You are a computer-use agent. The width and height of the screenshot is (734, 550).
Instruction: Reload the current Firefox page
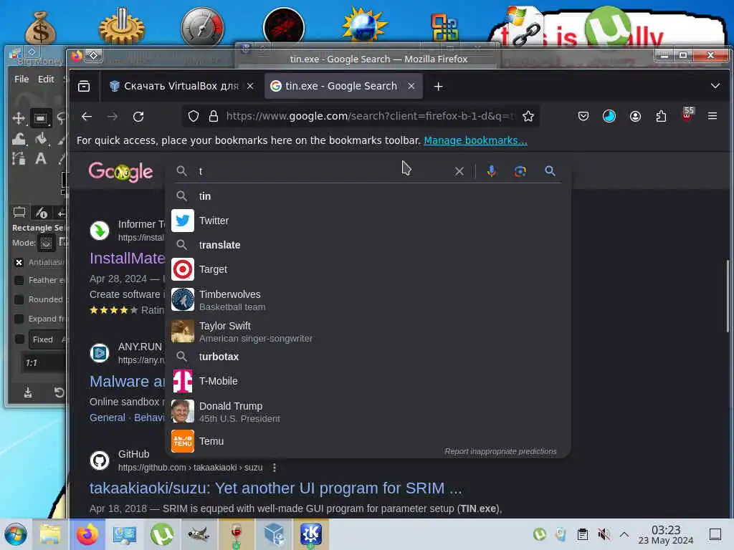[x=138, y=117]
